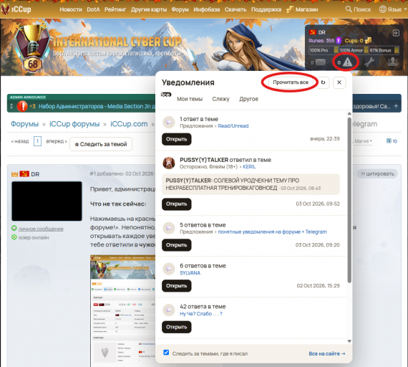Click the gold Cups coins icon
408x367 pixels.
(x=368, y=40)
